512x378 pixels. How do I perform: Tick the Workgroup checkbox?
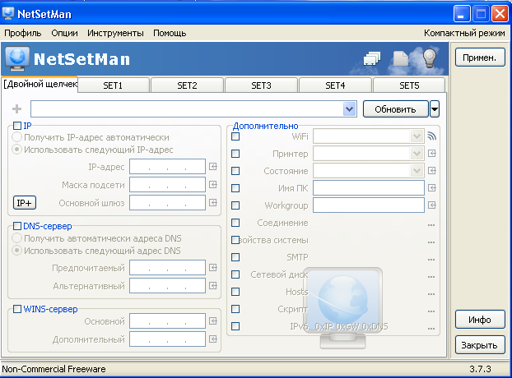(235, 205)
